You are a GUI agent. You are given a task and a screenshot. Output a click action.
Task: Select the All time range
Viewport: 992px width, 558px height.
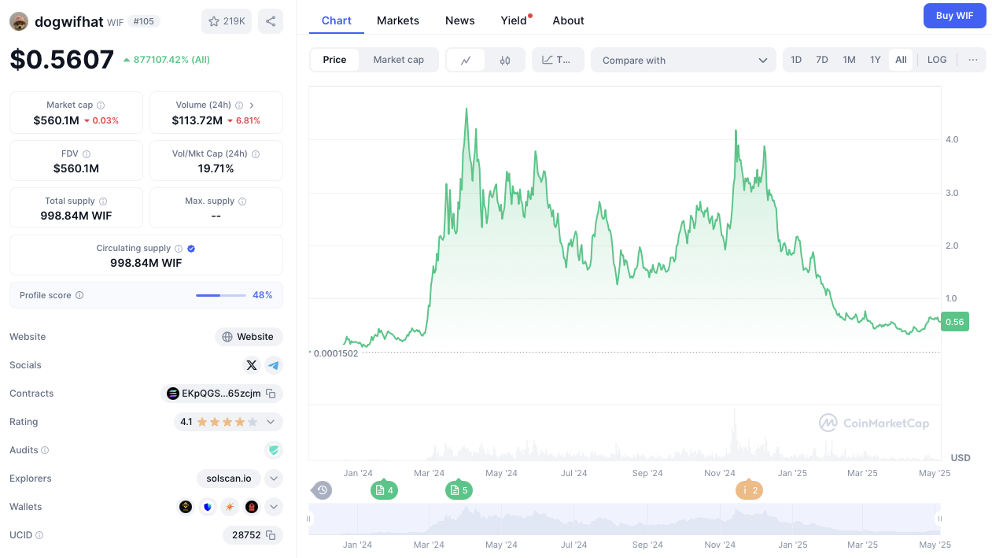901,60
